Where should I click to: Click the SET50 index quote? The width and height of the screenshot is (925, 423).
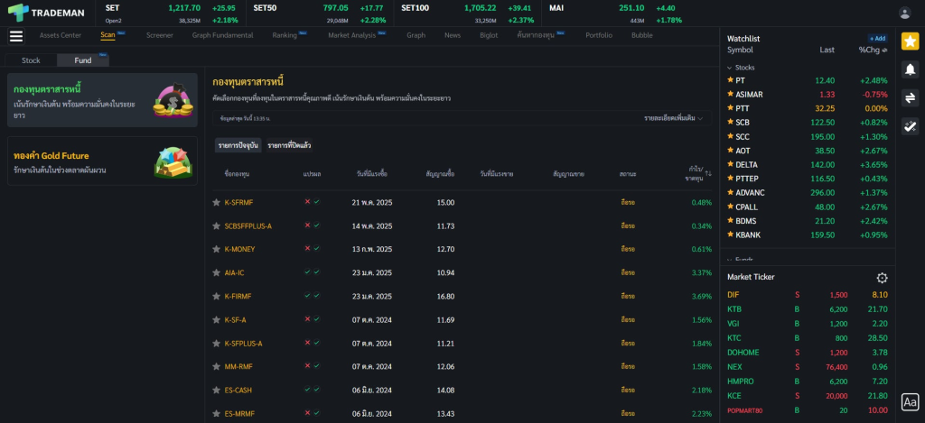pyautogui.click(x=320, y=14)
